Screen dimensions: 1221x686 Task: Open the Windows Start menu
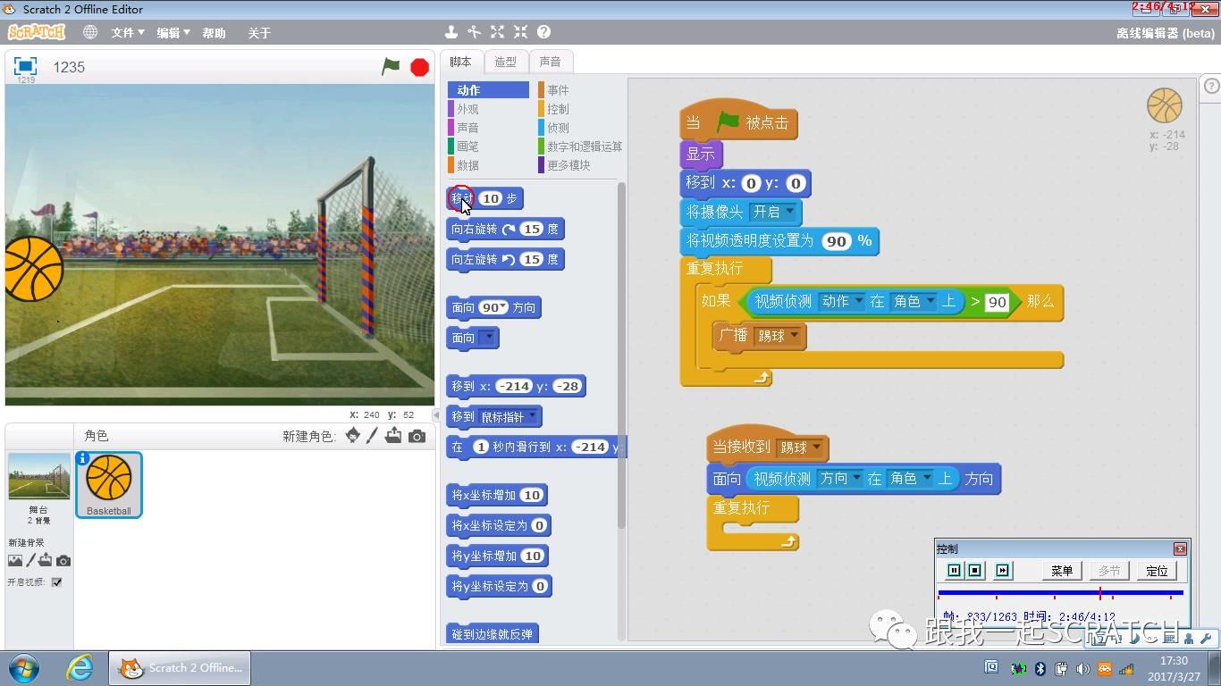click(x=23, y=667)
